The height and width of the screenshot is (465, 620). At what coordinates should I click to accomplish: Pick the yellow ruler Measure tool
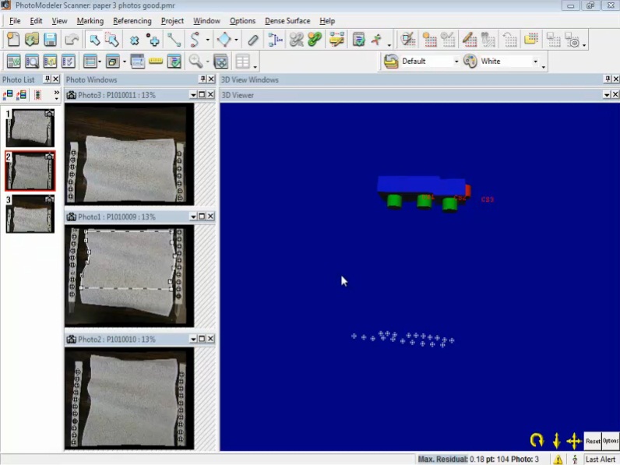tap(156, 62)
